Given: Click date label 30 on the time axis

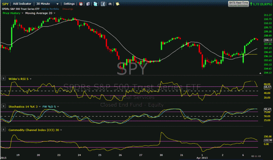Looking at the screenshot, I should 161,155.
